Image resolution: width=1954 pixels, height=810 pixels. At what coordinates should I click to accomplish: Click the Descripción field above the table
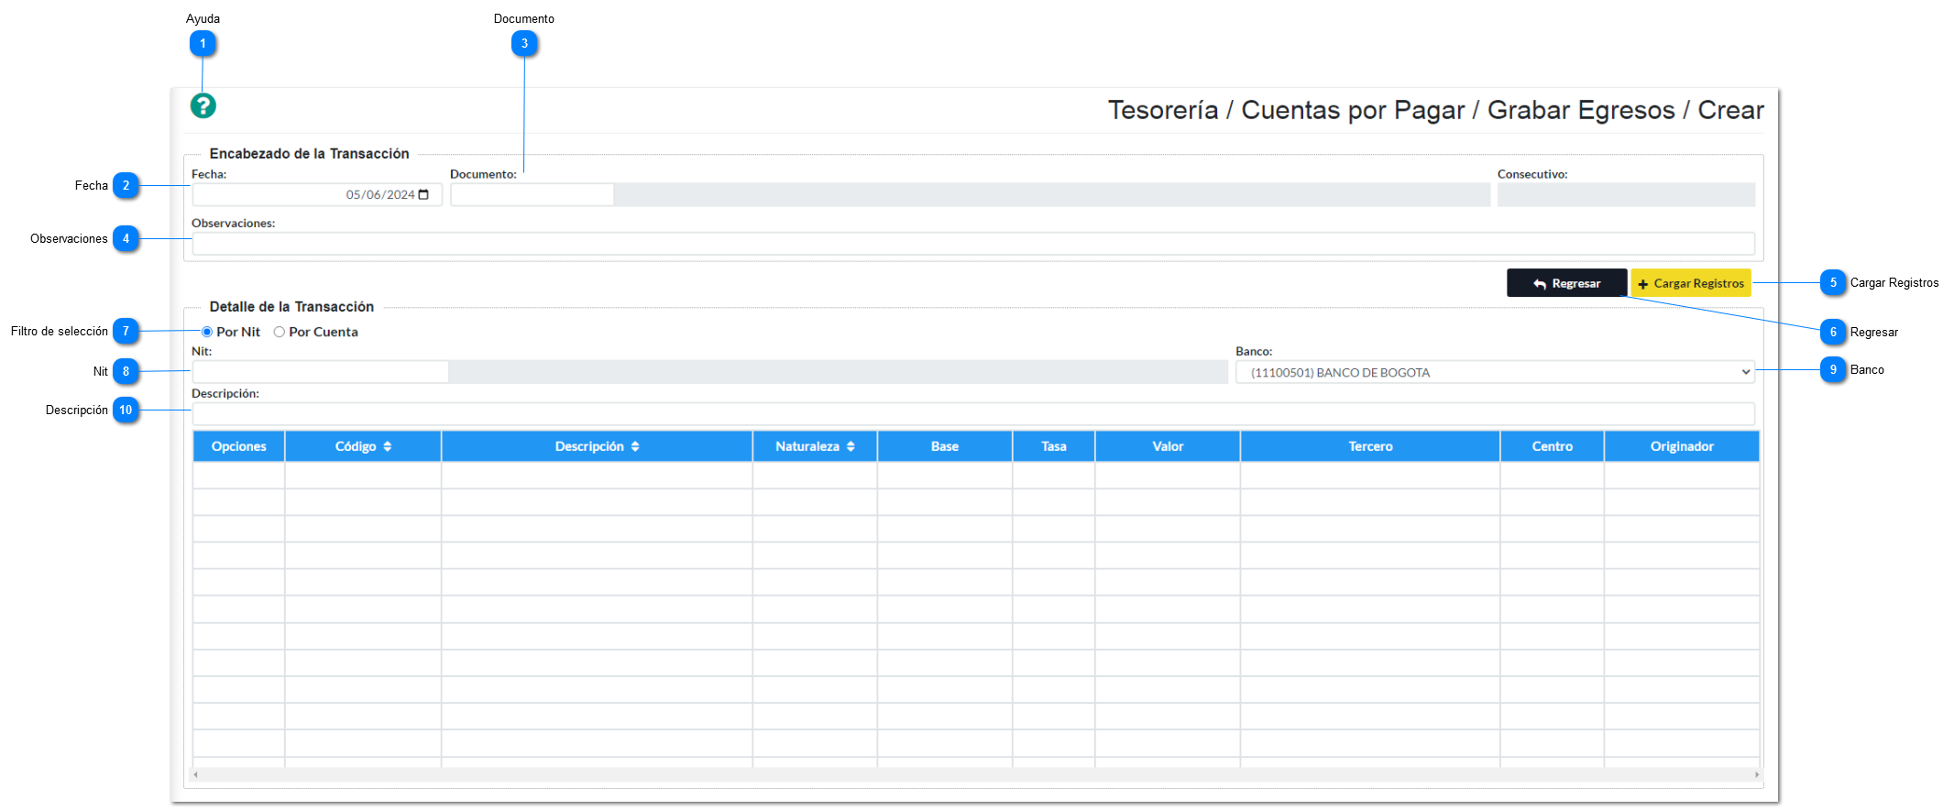[973, 414]
